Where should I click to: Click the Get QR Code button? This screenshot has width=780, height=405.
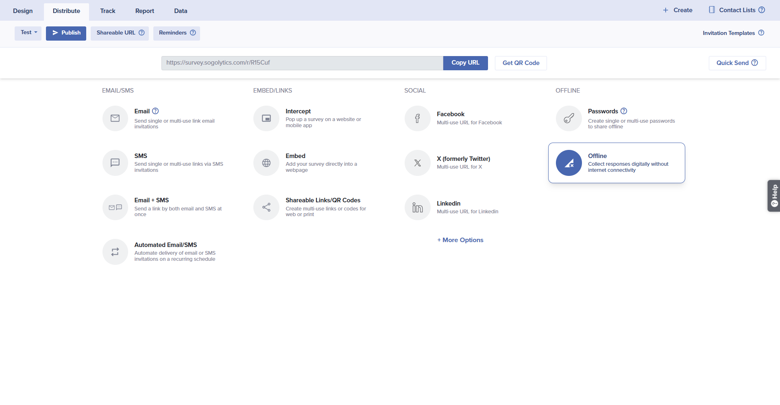pos(521,63)
